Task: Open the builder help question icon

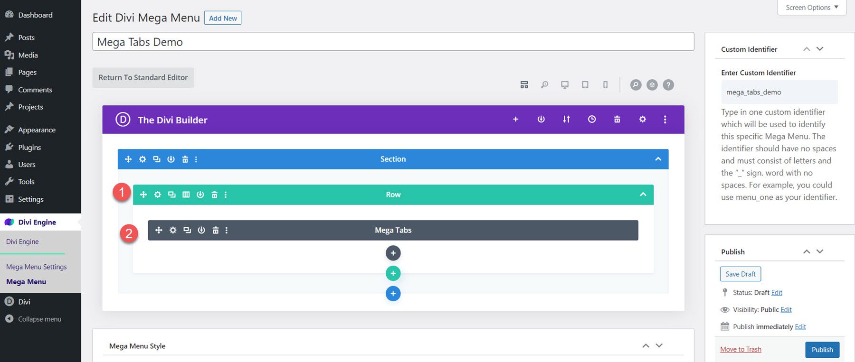Action: click(x=668, y=85)
